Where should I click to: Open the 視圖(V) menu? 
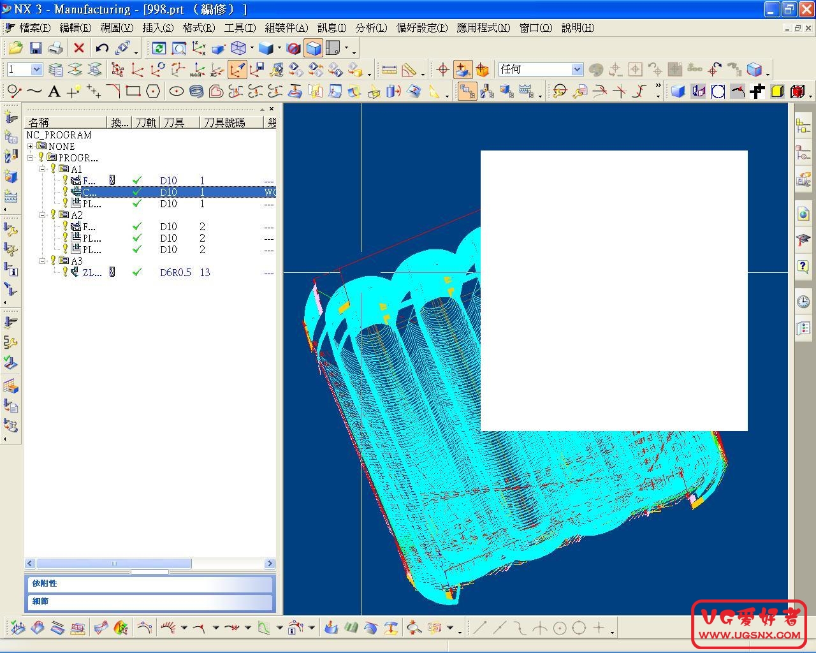(117, 27)
